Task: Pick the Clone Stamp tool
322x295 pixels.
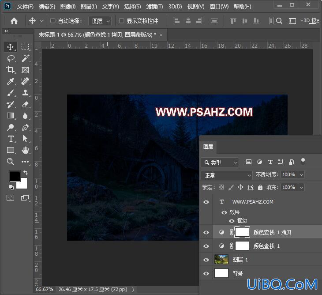Action: [25, 93]
